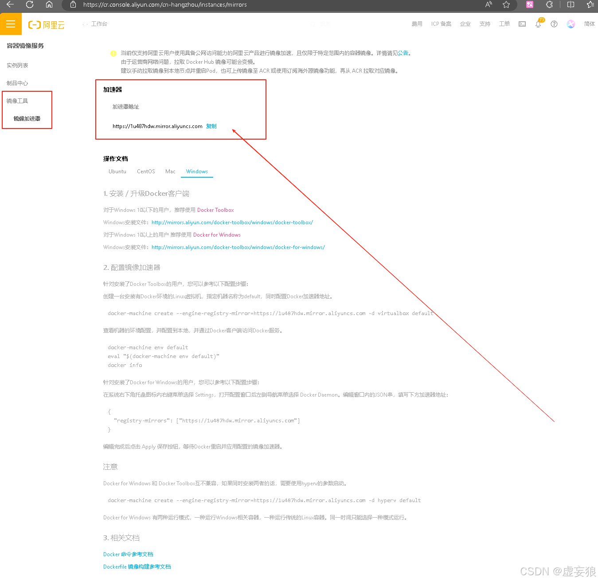Open the docker-for-windows mirror URL
The height and width of the screenshot is (581, 598).
tap(238, 247)
